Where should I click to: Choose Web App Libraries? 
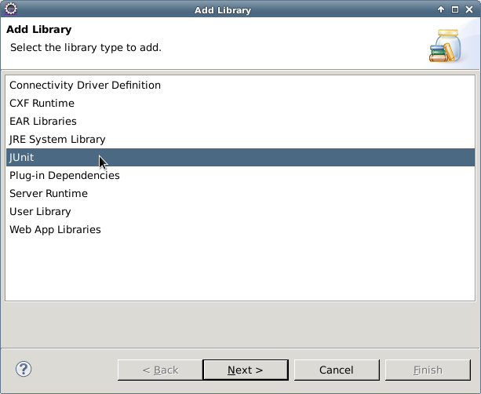(x=240, y=230)
